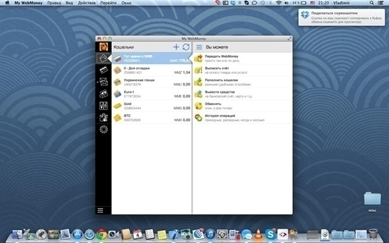Select the Передать WebMoney action
389x243 pixels.
pyautogui.click(x=242, y=58)
